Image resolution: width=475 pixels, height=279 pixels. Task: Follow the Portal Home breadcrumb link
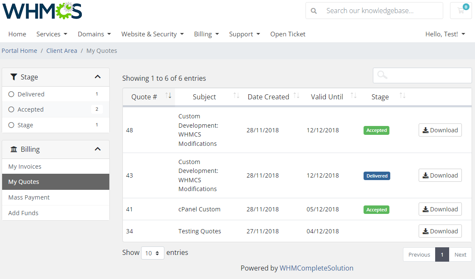[x=19, y=51]
